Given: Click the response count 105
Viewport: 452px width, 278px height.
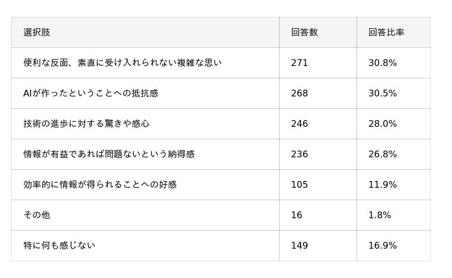Looking at the screenshot, I should click(x=299, y=185).
